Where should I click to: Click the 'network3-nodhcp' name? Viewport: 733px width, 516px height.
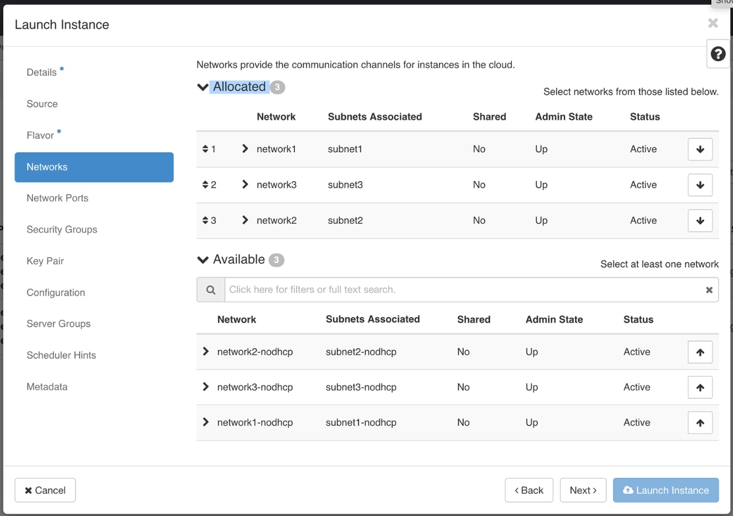[x=255, y=387]
